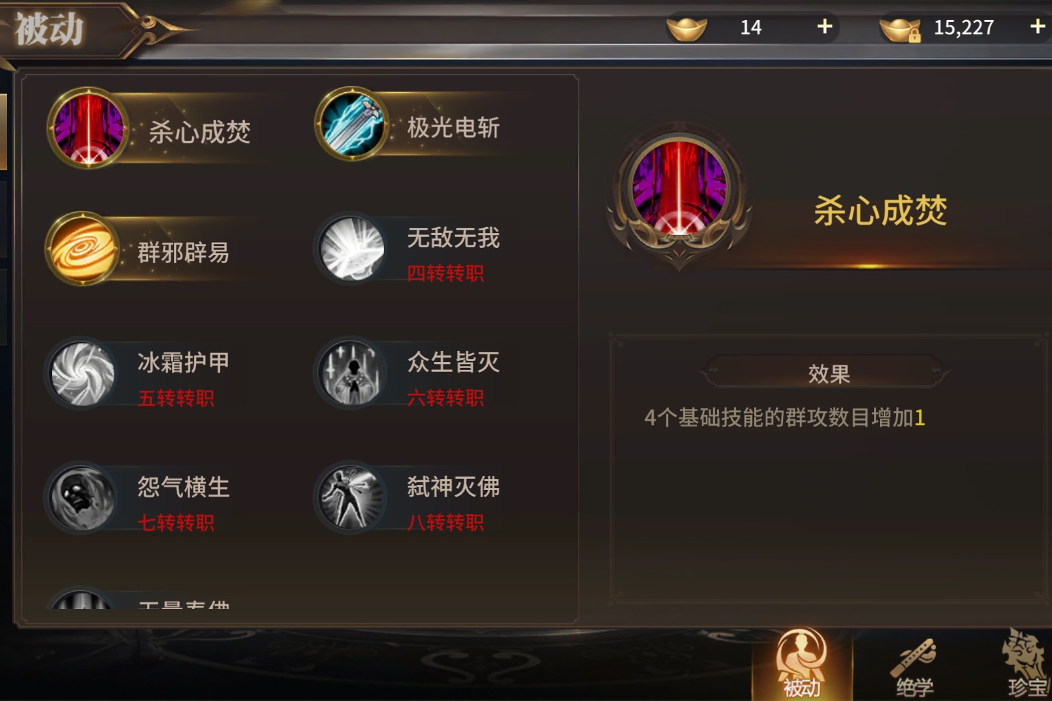Viewport: 1052px width, 701px height.
Task: Click the gold ingot currency icon
Action: point(686,28)
